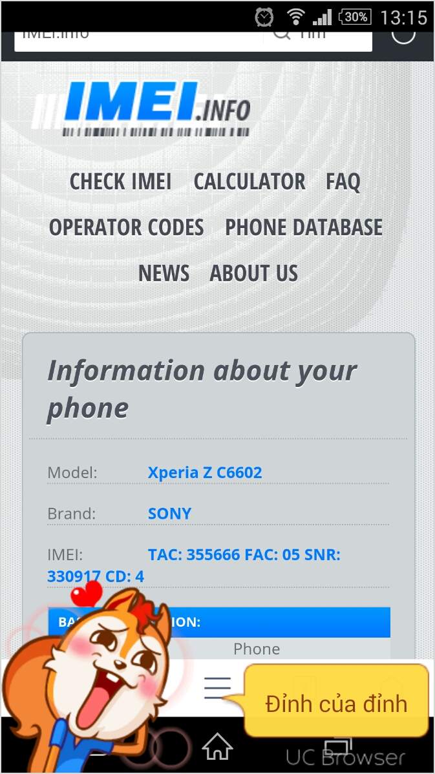The height and width of the screenshot is (774, 435).
Task: Tap the alarm clock status icon
Action: (x=264, y=17)
